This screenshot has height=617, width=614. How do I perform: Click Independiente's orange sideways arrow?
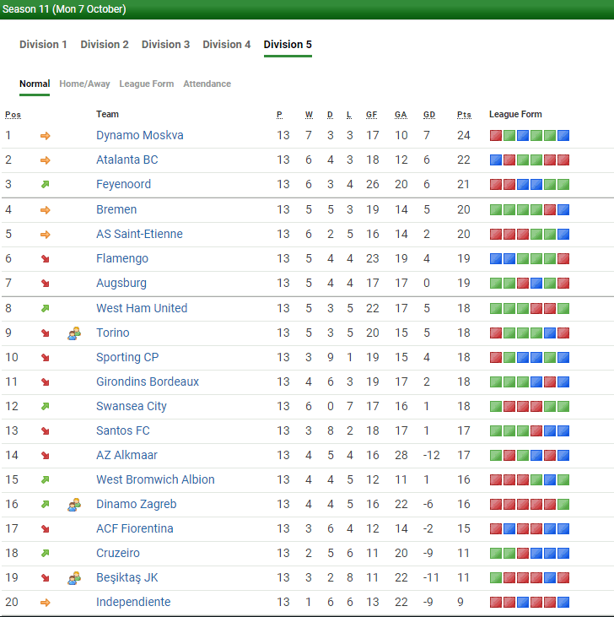pyautogui.click(x=46, y=603)
